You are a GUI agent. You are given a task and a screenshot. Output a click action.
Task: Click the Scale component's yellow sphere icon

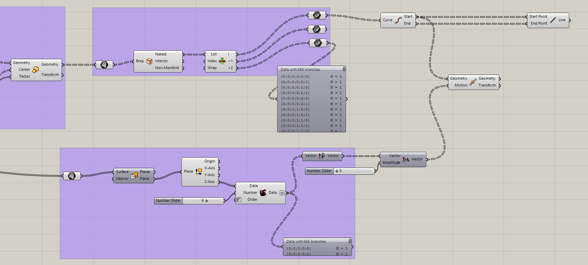[36, 69]
